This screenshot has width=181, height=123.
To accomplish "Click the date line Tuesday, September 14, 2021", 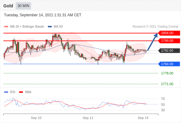I will click(x=43, y=15).
